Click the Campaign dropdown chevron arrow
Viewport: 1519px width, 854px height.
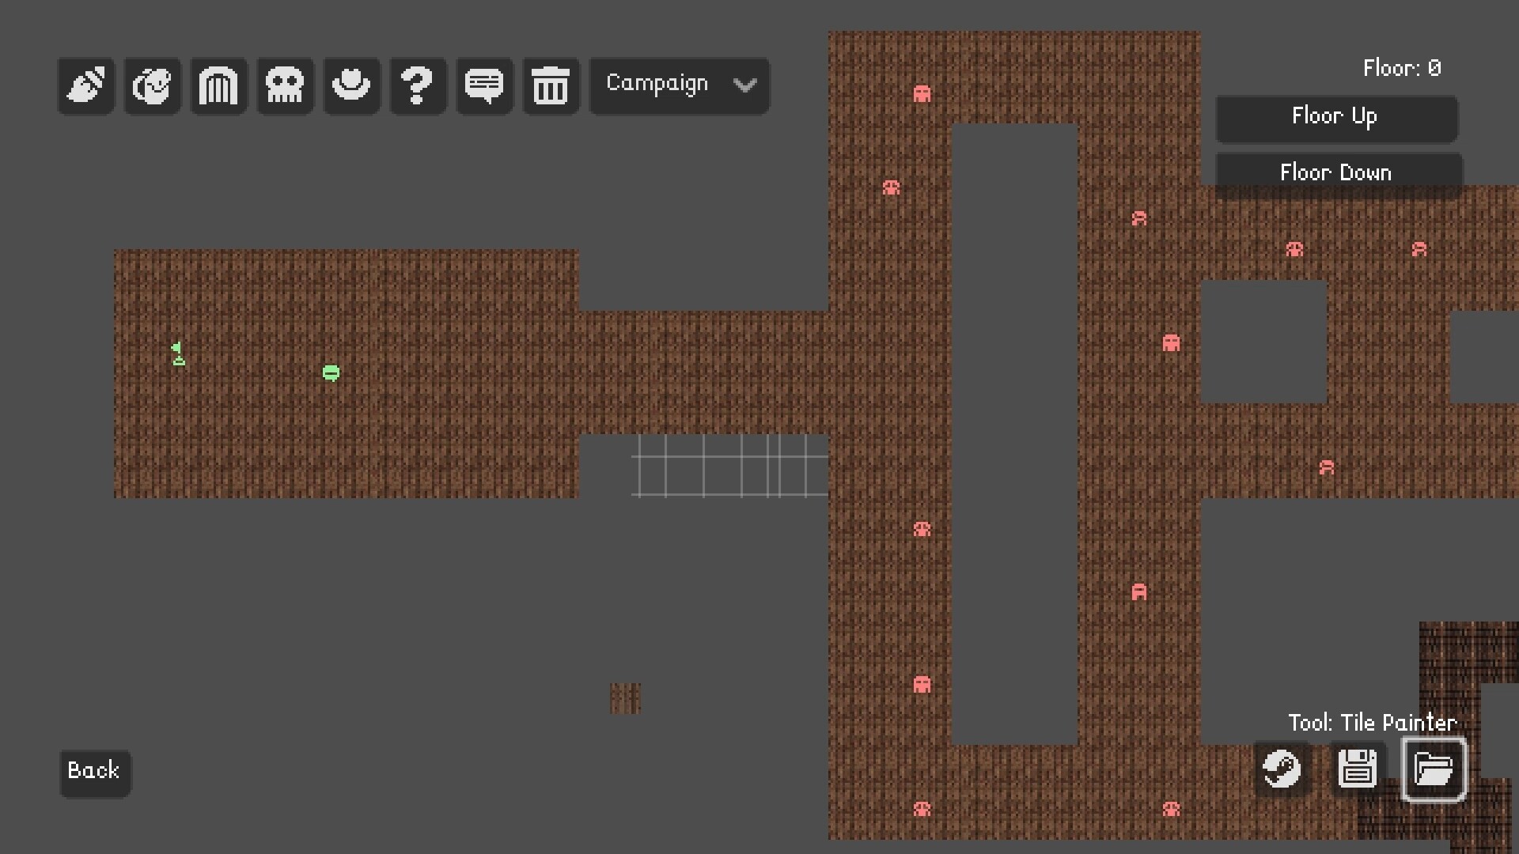745,85
